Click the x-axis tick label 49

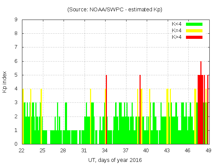[208, 151]
